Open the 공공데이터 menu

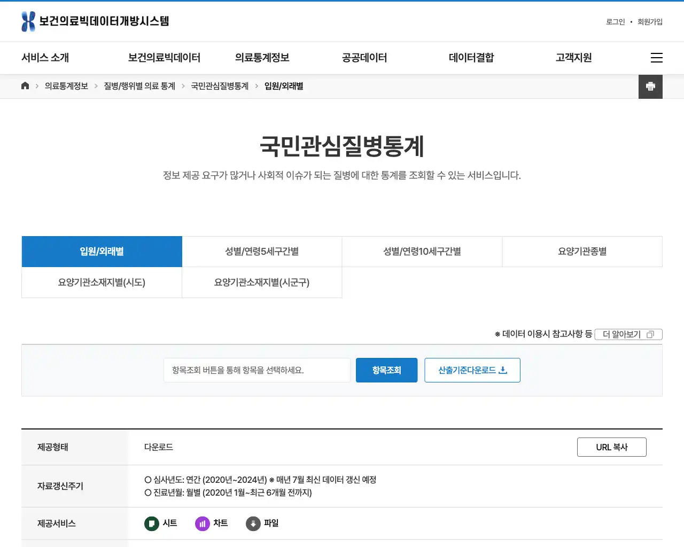pos(364,58)
